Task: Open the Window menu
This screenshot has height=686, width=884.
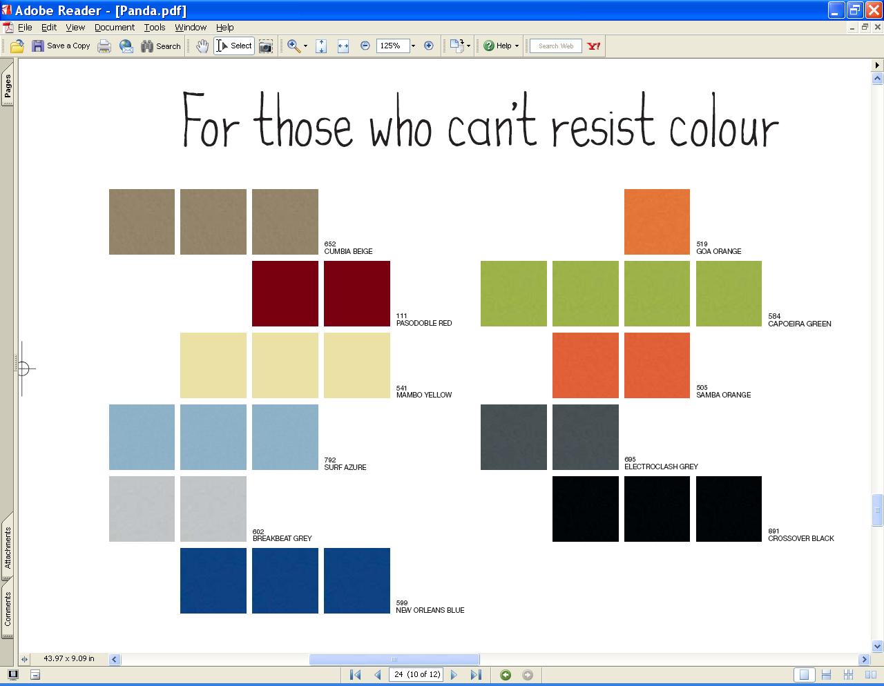Action: pyautogui.click(x=191, y=28)
